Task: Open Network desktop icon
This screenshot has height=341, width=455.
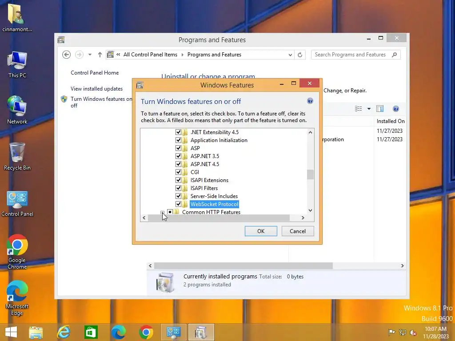Action: 17,110
